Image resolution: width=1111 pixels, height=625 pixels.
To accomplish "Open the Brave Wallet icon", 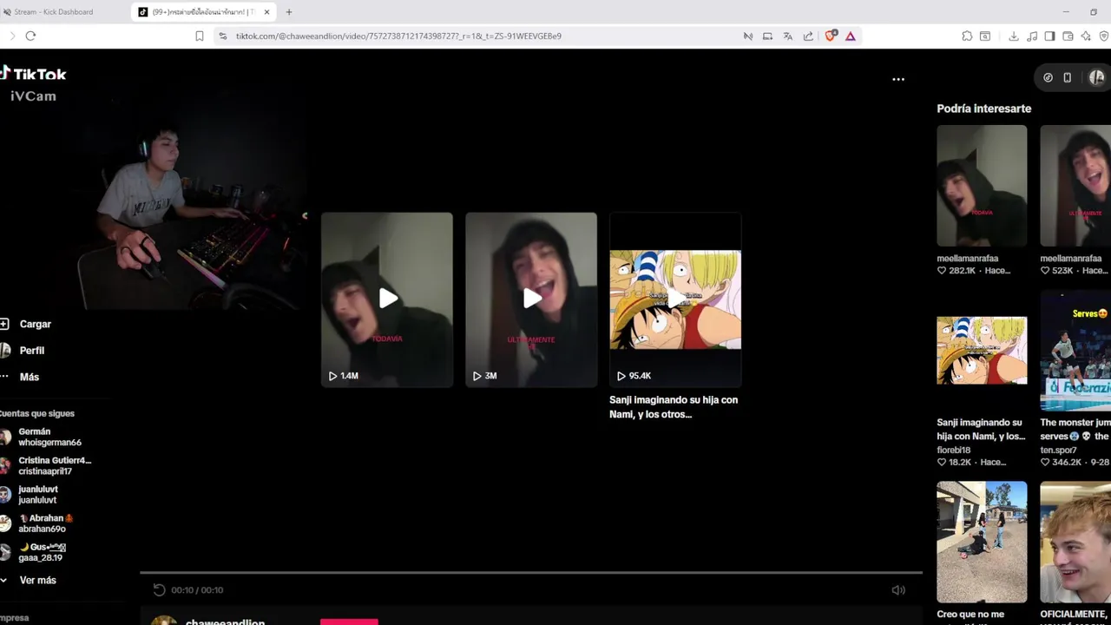I will (1068, 36).
